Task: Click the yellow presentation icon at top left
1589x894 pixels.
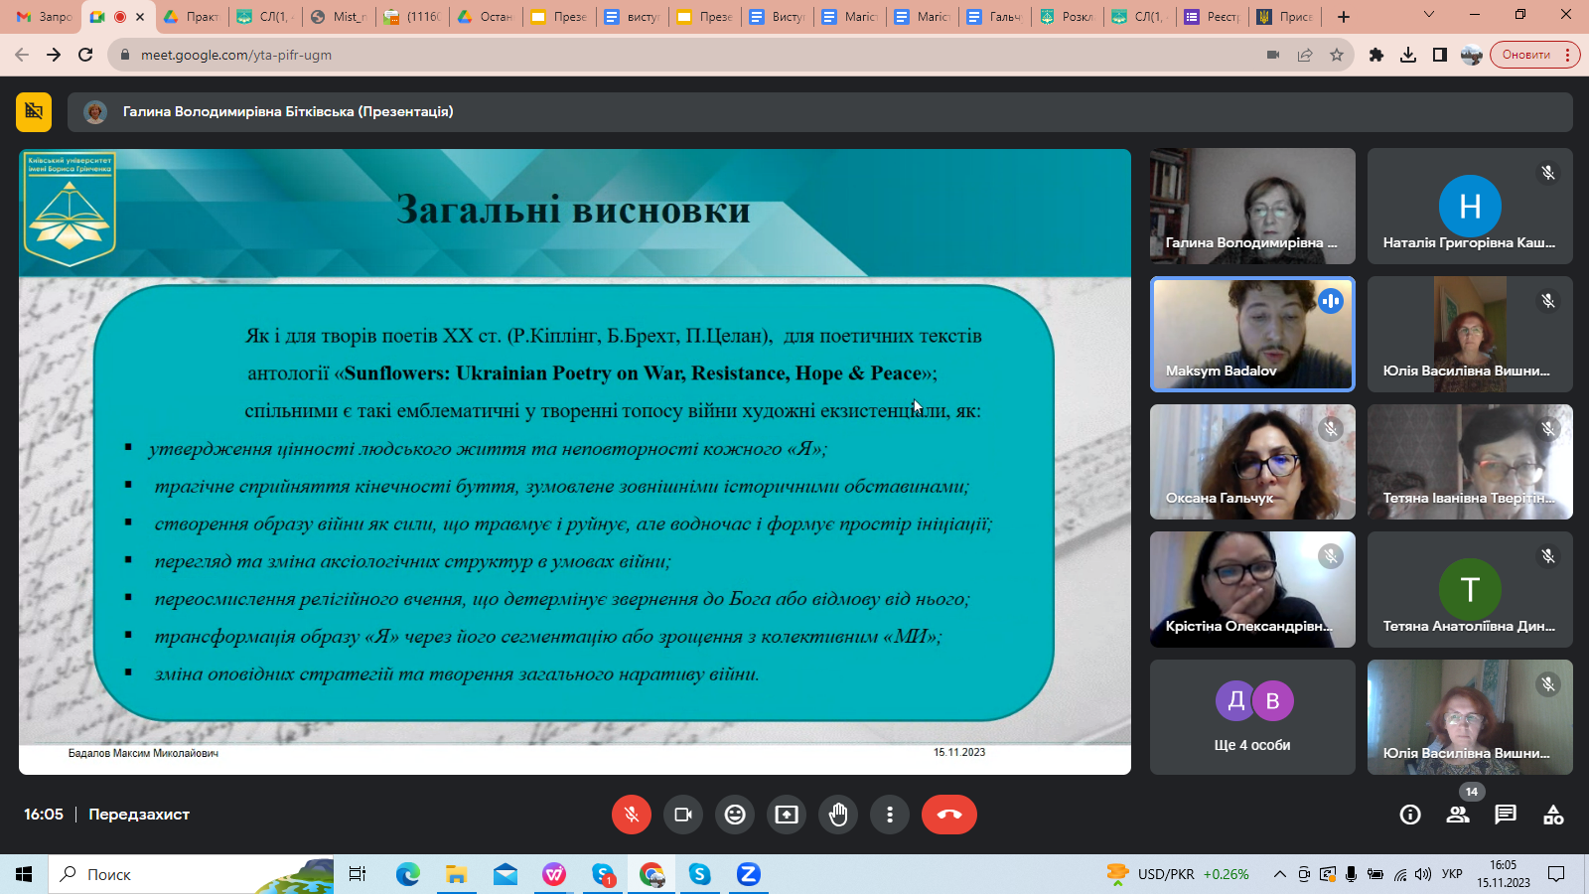Action: 34,112
